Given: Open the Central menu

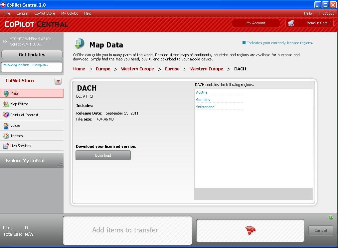Looking at the screenshot, I should tap(22, 13).
